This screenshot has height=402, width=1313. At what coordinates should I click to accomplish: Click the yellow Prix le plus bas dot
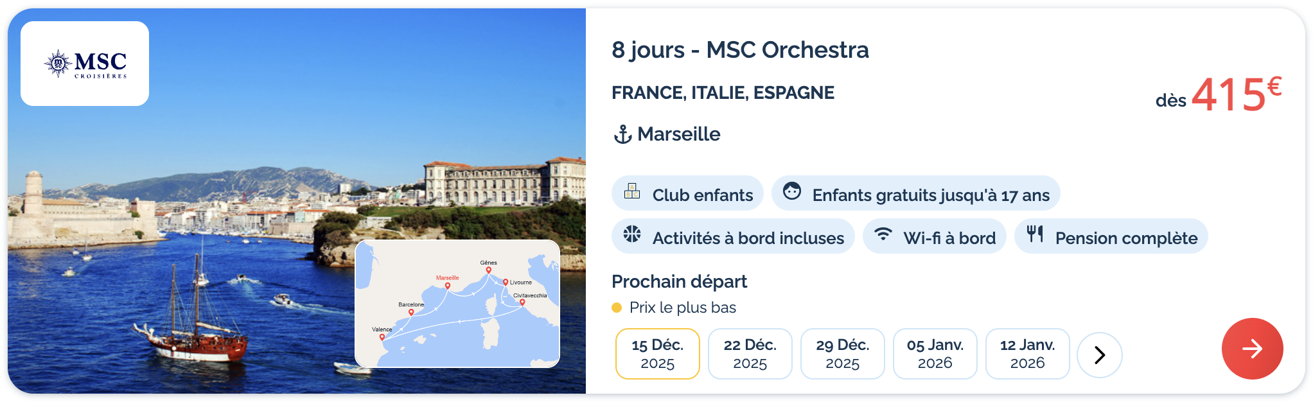tap(617, 308)
